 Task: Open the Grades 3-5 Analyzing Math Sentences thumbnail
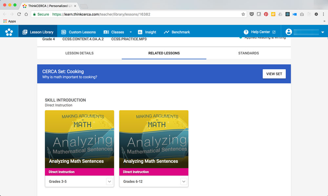(79, 139)
